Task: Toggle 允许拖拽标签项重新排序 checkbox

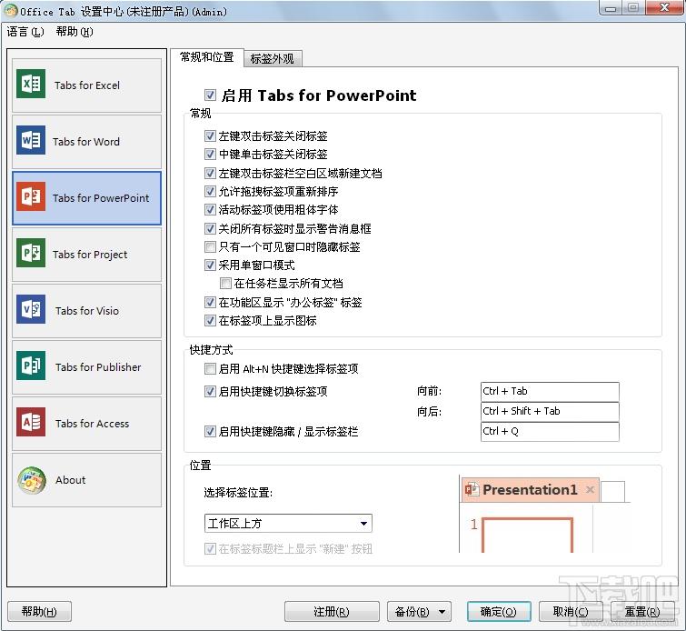Action: [210, 191]
